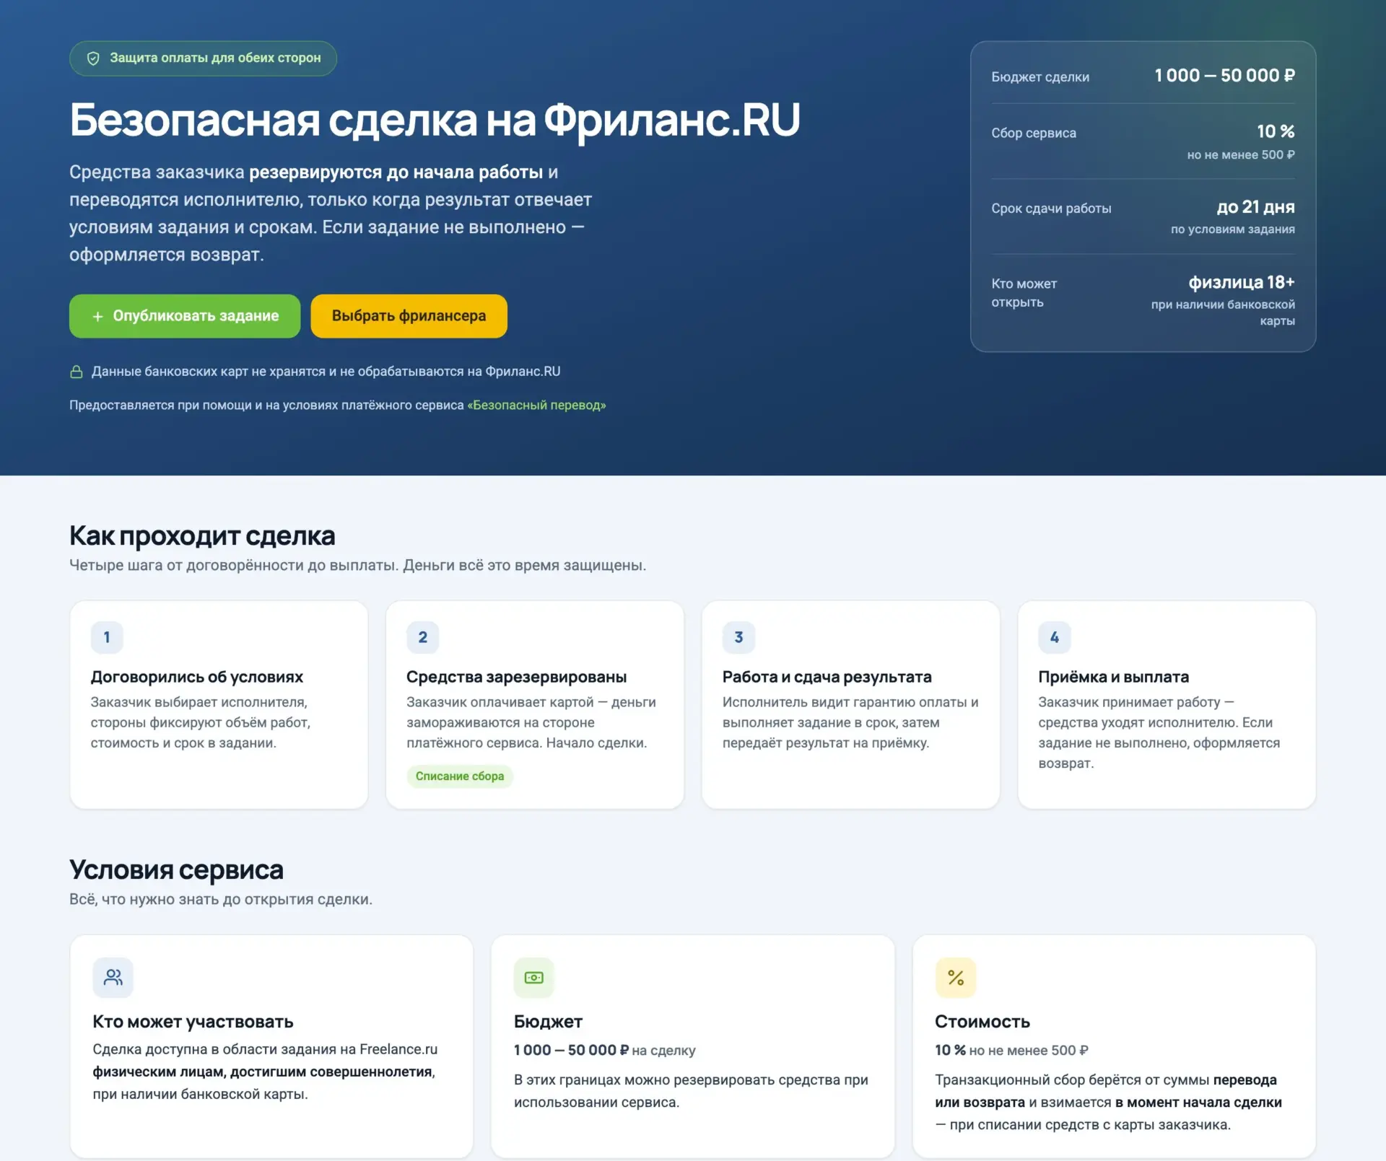This screenshot has height=1161, width=1386.
Task: Click the shield icon in payment protection badge
Action: (93, 58)
